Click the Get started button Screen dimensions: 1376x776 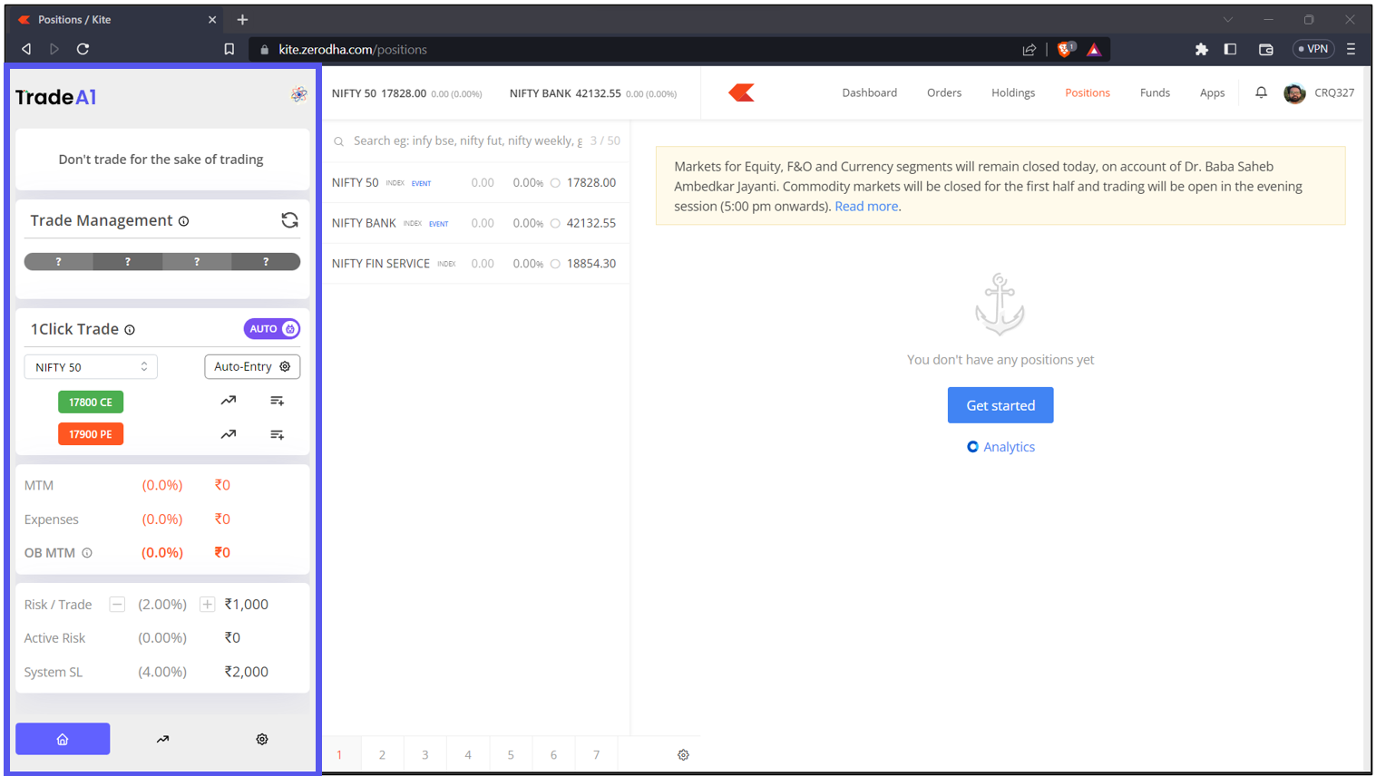1000,405
